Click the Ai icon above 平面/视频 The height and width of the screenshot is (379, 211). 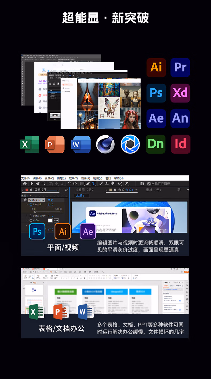(x=63, y=231)
